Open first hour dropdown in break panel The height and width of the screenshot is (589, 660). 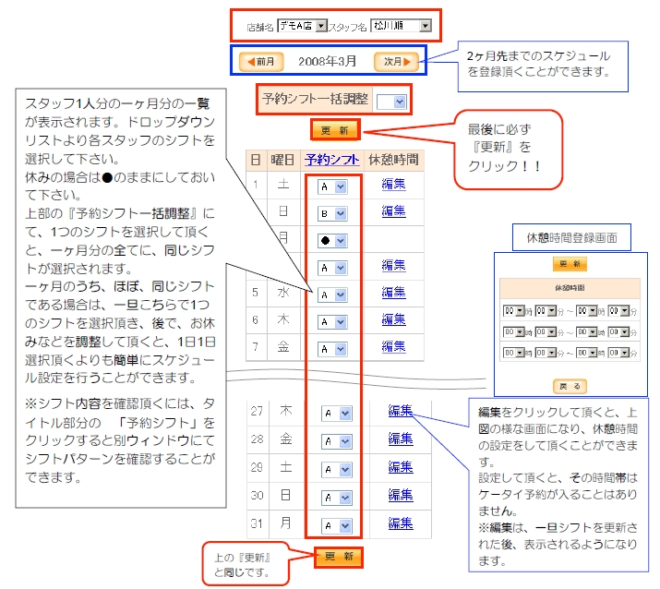point(513,311)
